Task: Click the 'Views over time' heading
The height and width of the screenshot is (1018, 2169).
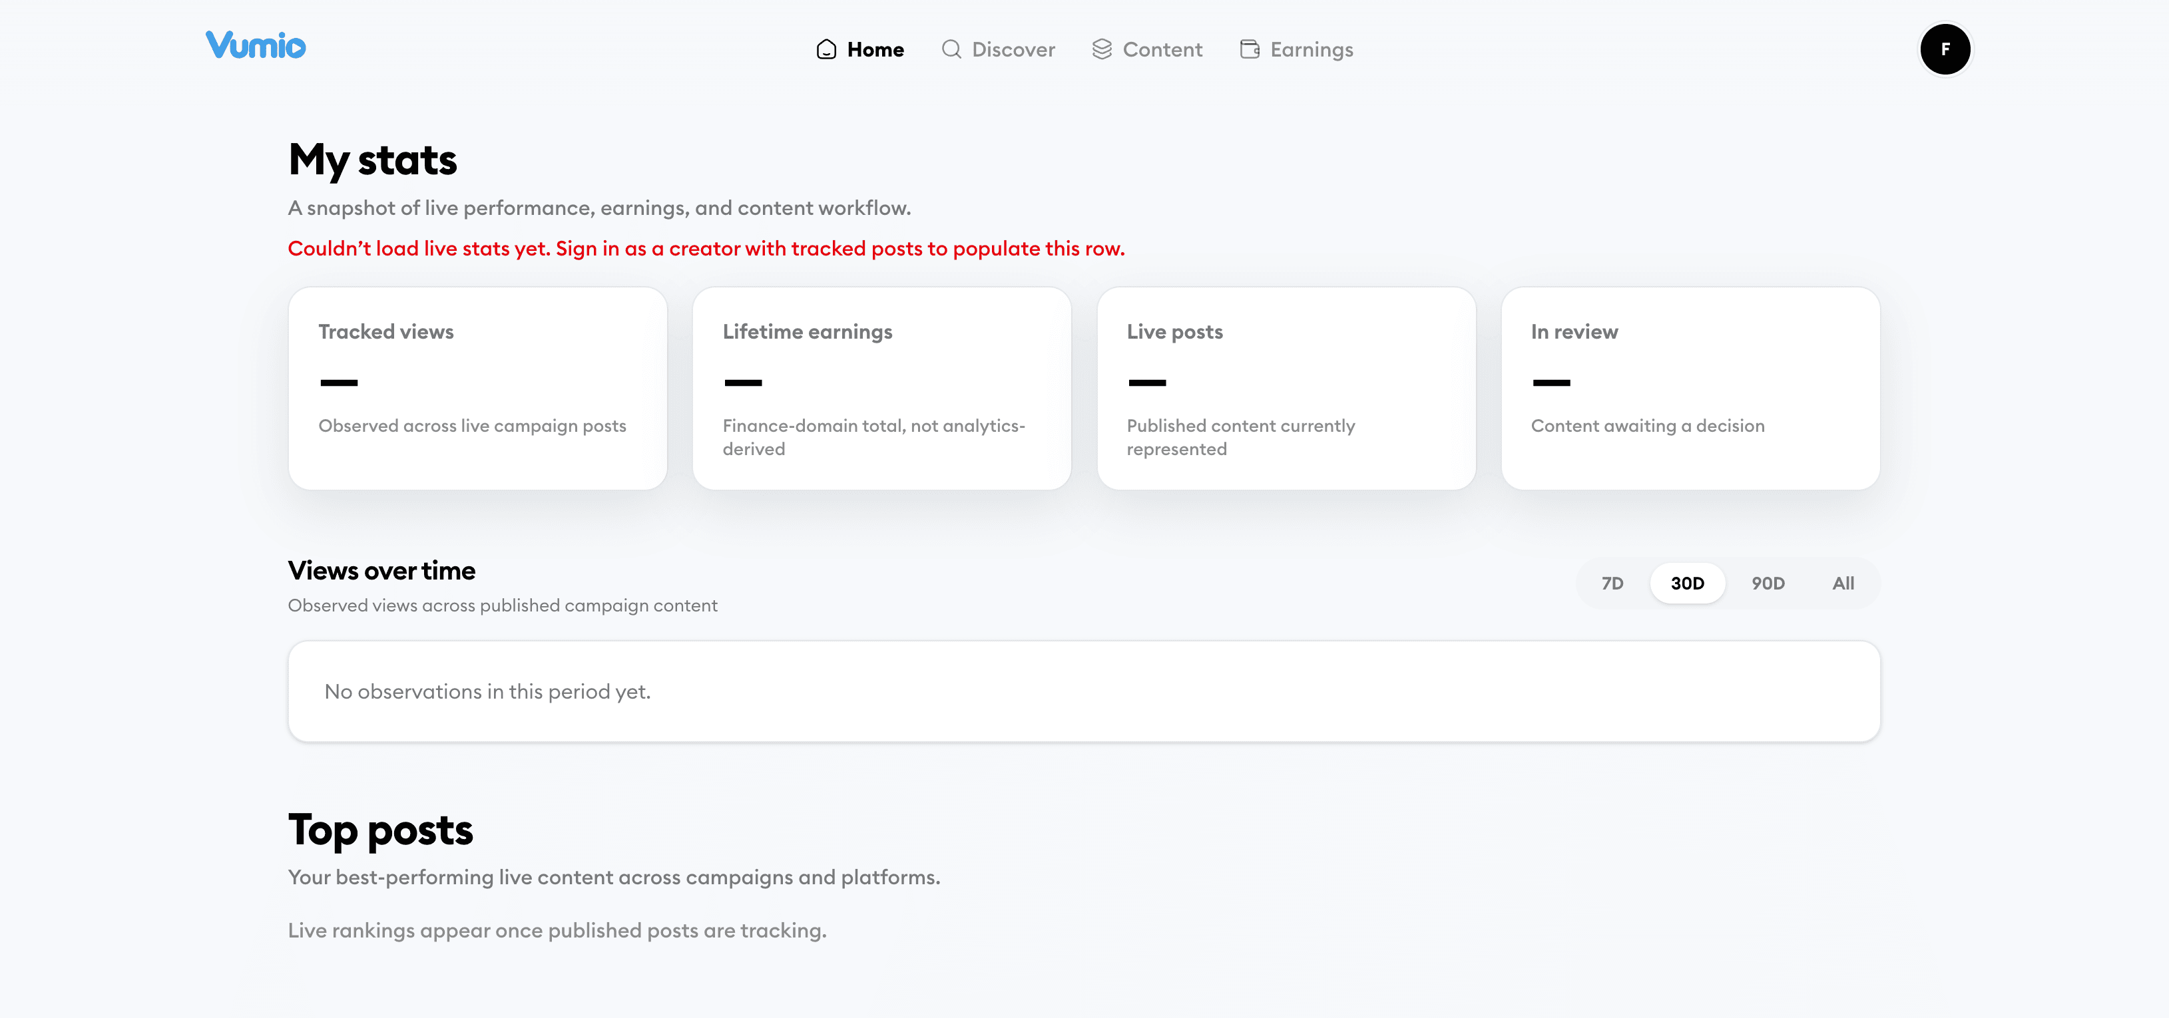Action: coord(381,570)
